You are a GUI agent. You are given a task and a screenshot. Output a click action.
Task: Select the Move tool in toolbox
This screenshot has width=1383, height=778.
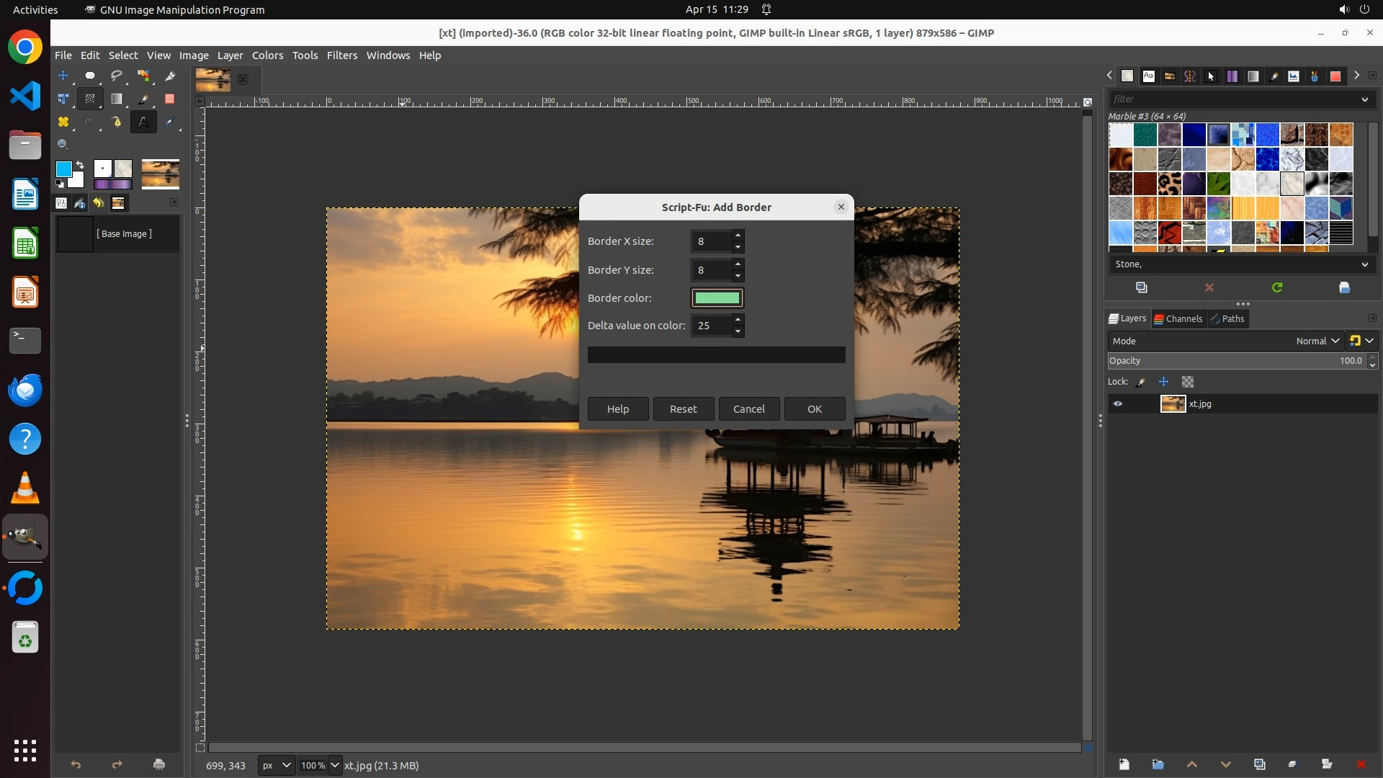tap(63, 76)
